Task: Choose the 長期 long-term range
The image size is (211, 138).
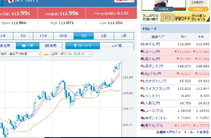Action: tap(51, 46)
